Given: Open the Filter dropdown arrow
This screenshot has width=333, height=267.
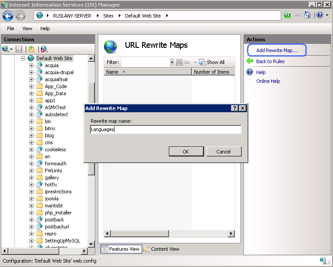Looking at the screenshot, I should click(172, 62).
